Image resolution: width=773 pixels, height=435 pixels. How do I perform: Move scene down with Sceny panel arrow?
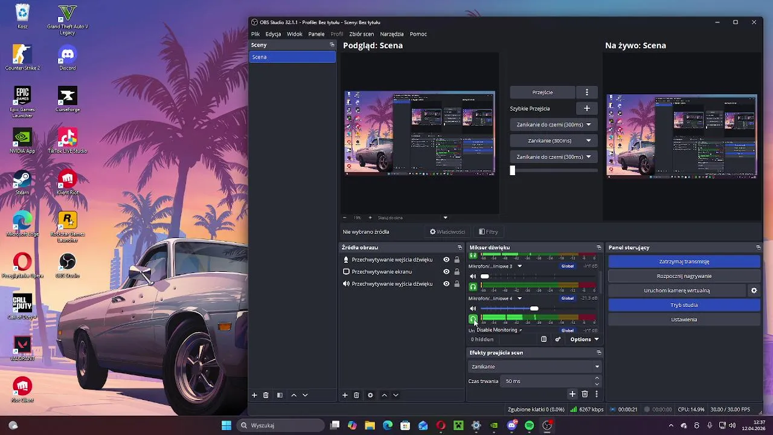point(305,395)
